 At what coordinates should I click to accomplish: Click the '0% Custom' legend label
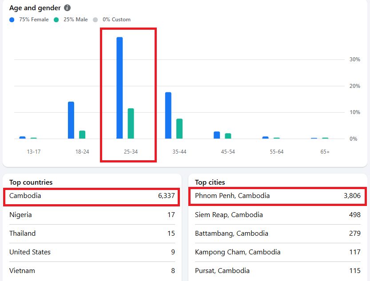click(x=116, y=20)
